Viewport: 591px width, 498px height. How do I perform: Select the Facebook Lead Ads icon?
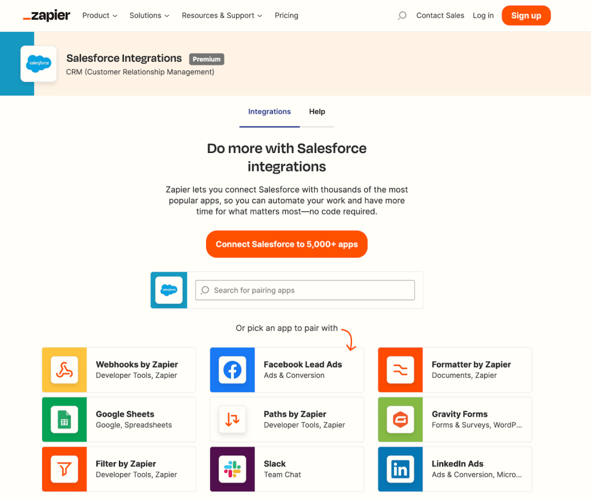tap(232, 370)
